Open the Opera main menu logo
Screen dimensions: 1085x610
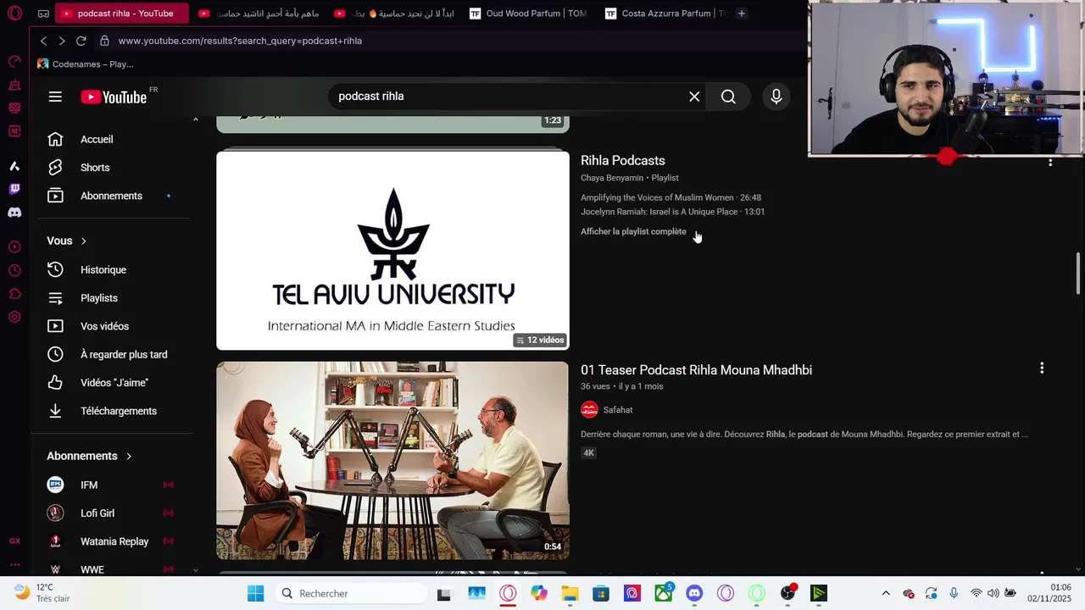(x=14, y=14)
